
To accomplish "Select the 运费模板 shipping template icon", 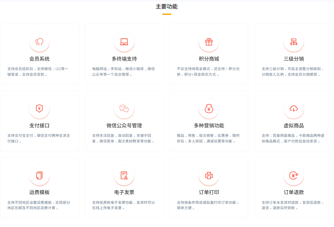I will (40, 175).
